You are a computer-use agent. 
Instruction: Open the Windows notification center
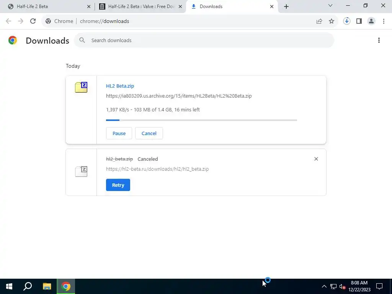click(x=379, y=286)
